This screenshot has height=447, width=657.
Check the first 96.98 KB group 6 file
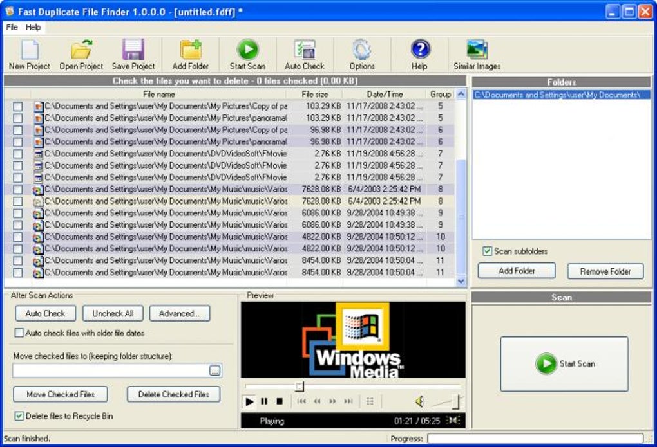pyautogui.click(x=17, y=130)
